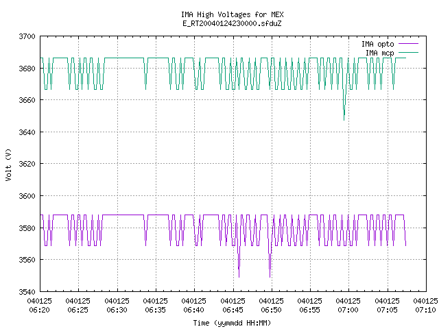Image resolution: width=439 pixels, height=329 pixels.
Task: Select the 3540 y-axis tick label
Action: pyautogui.click(x=27, y=292)
